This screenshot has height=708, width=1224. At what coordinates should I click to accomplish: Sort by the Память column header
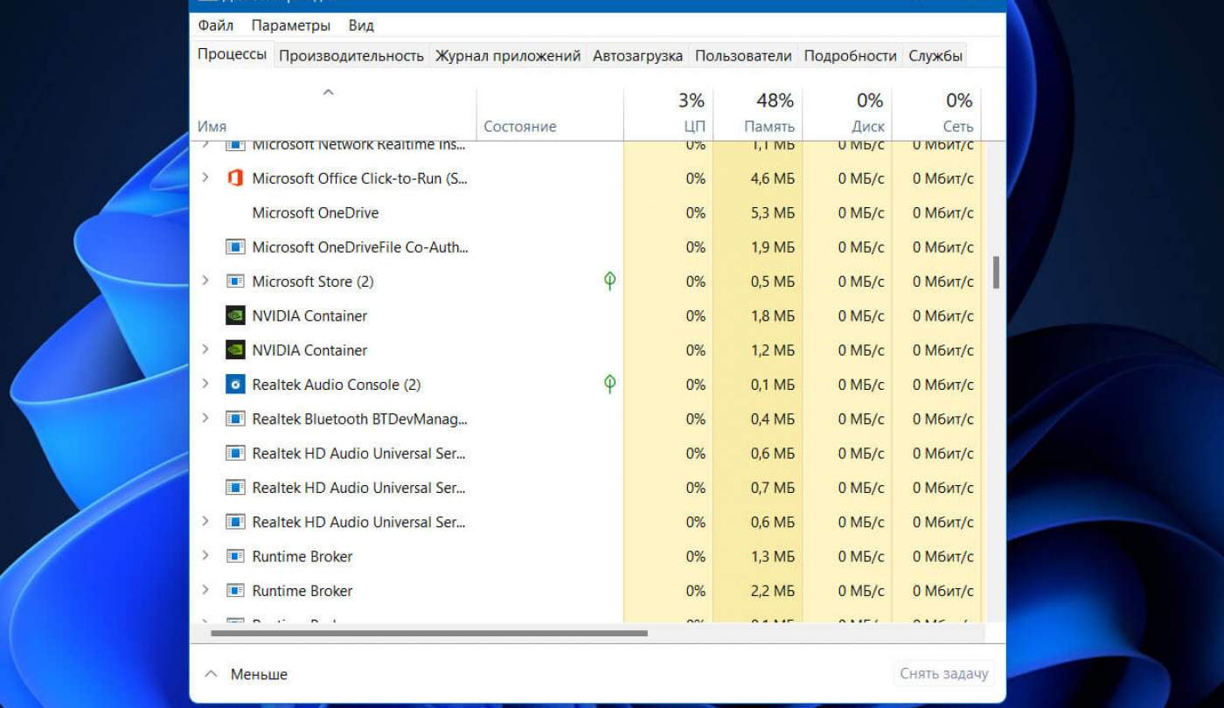coord(769,127)
